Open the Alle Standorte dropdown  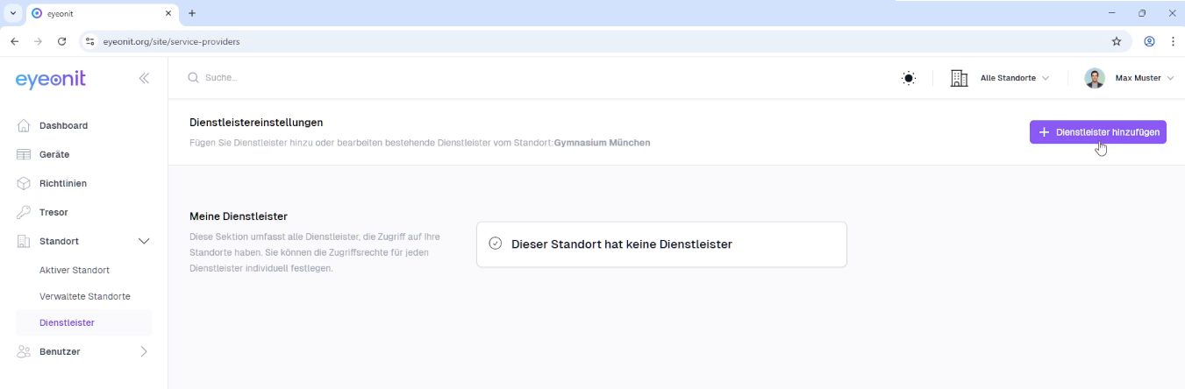(x=1014, y=78)
